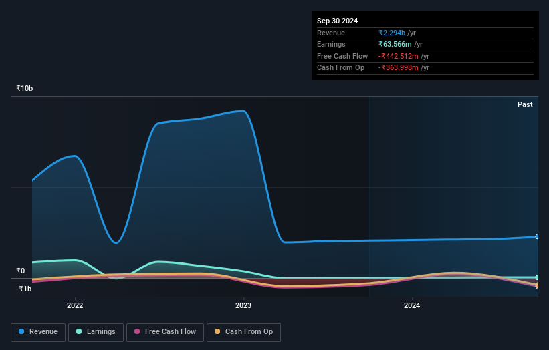Click the ₹2.294b revenue value
The width and height of the screenshot is (549, 350).
392,33
